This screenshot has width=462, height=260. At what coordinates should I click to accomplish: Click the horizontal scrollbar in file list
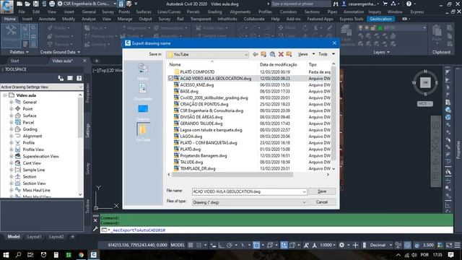pos(232,175)
